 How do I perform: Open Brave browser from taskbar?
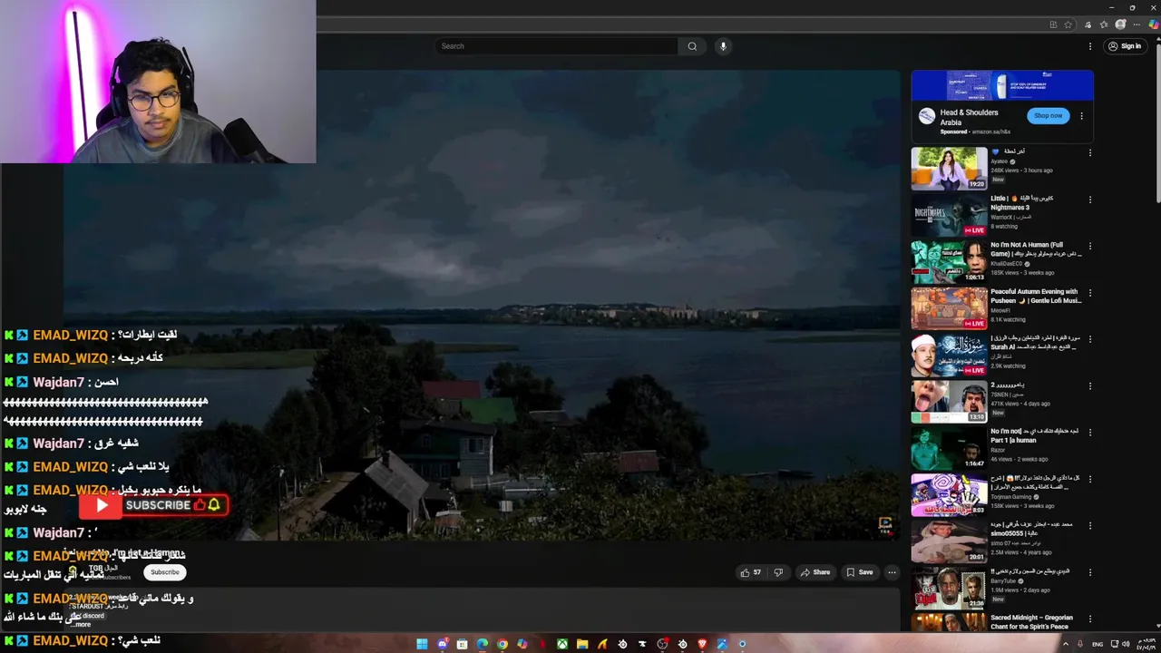pos(702,644)
